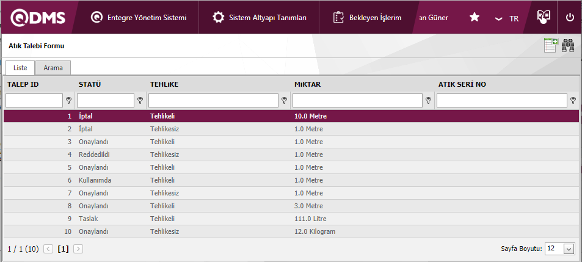This screenshot has width=582, height=262.
Task: Open Sistem Altyapı Tanımları menu
Action: [259, 18]
